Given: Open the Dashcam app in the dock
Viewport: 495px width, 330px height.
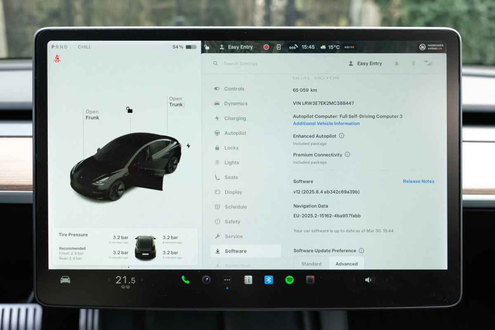Looking at the screenshot, I should [x=310, y=280].
